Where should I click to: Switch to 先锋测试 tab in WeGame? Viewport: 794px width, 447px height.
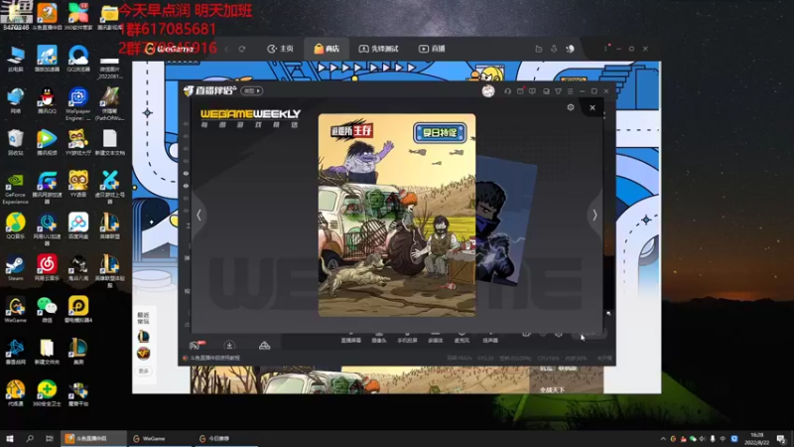pos(379,49)
